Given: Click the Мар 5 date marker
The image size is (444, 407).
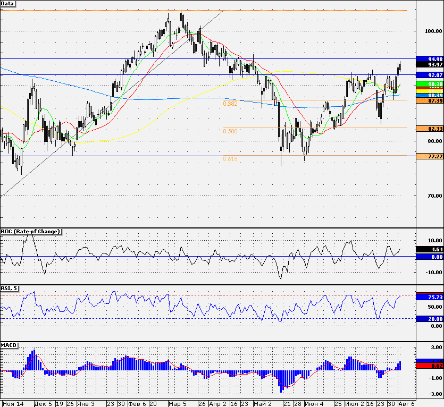Looking at the screenshot, I should coord(177,404).
